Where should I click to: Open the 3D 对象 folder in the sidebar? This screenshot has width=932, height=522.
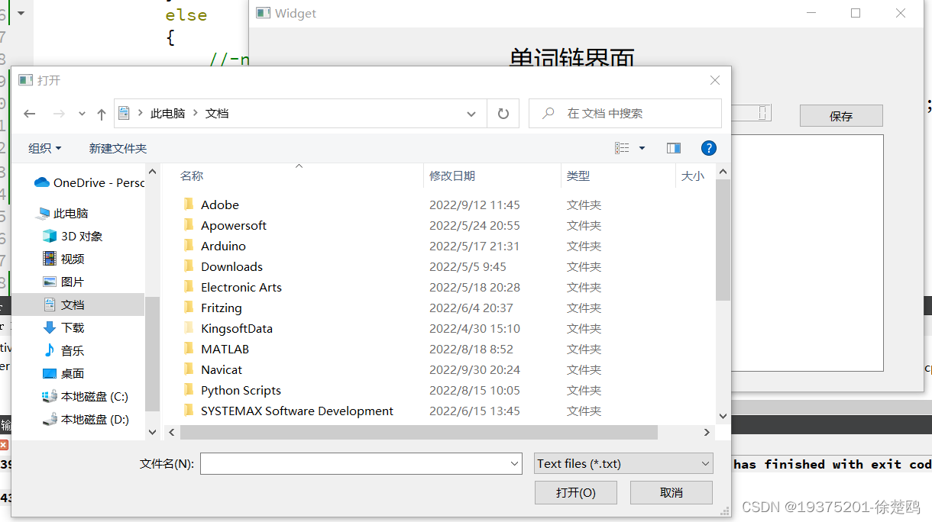coord(81,237)
